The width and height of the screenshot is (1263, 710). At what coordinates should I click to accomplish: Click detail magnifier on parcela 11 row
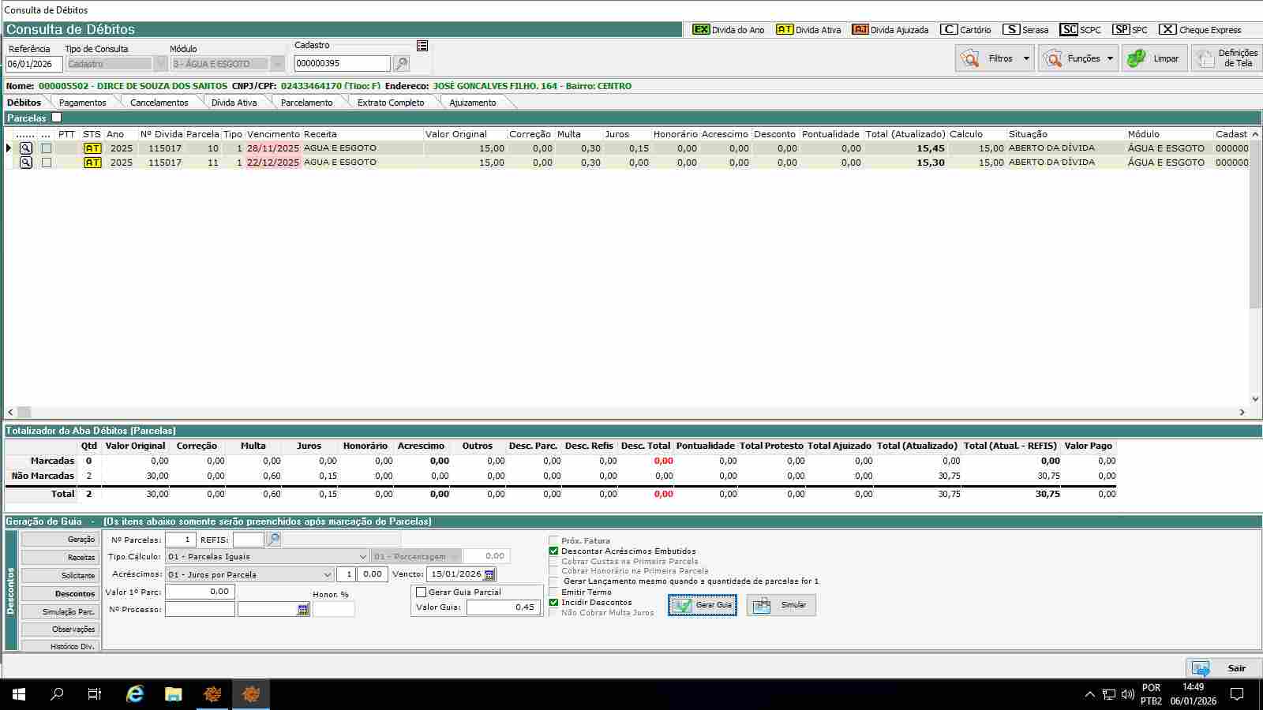click(x=26, y=163)
